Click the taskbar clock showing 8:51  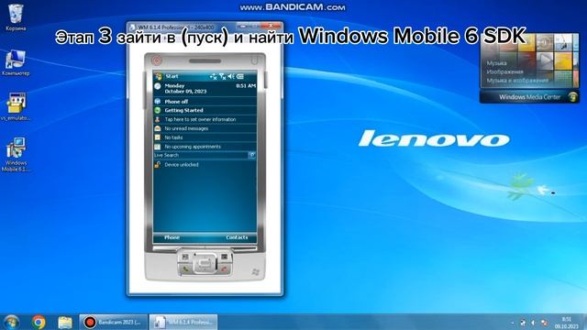click(x=567, y=323)
